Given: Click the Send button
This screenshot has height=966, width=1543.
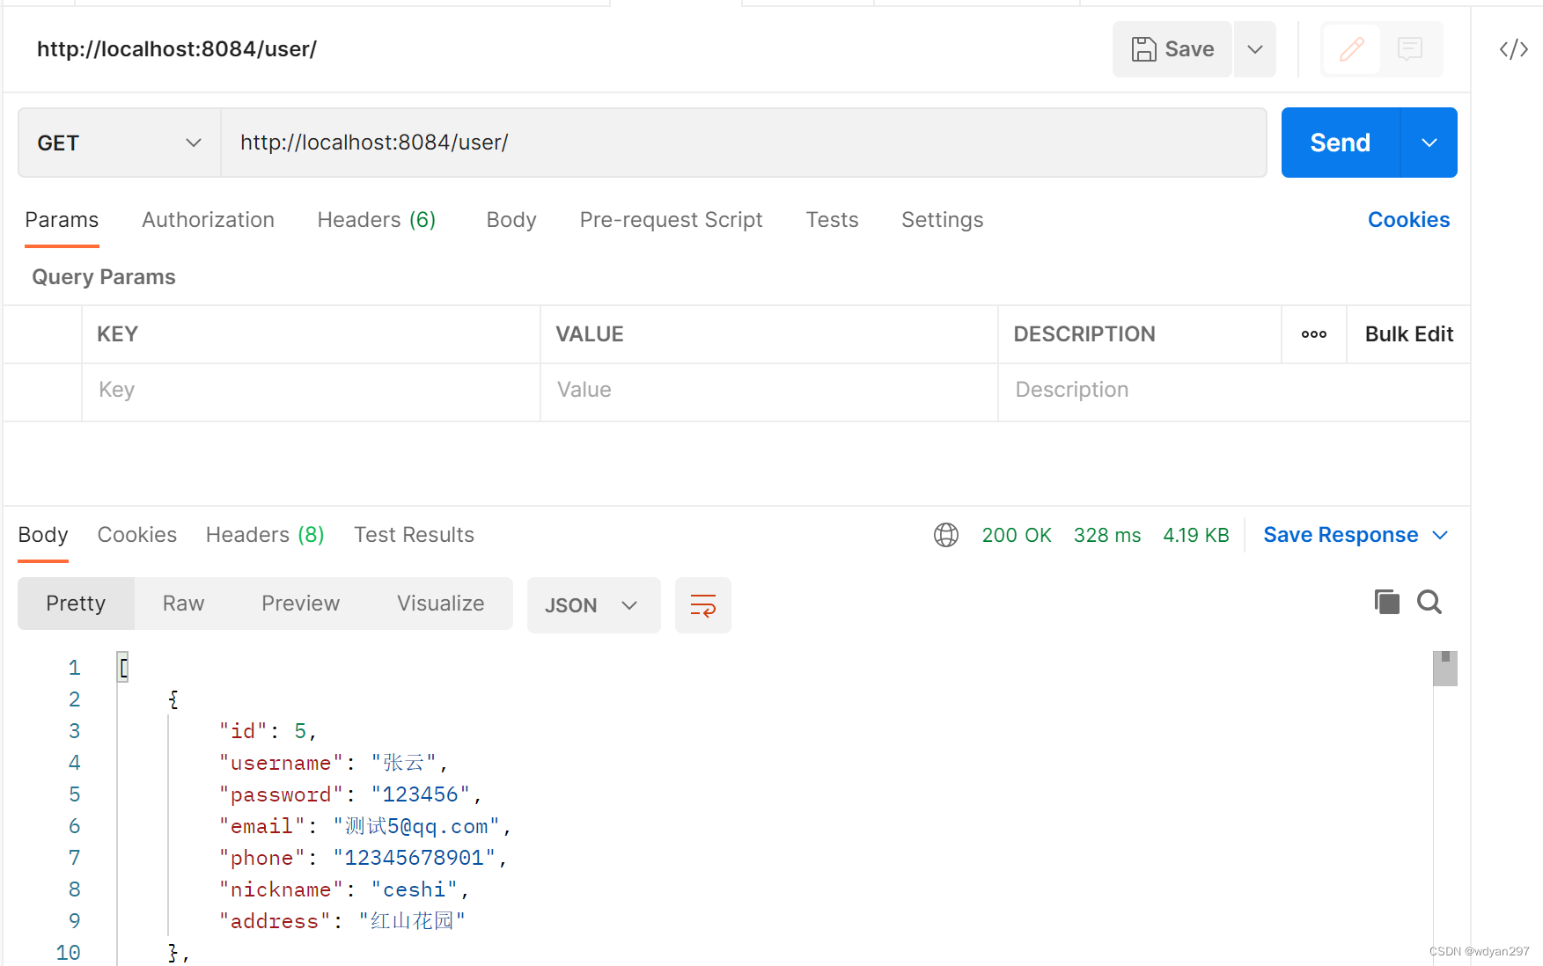Looking at the screenshot, I should coord(1339,142).
